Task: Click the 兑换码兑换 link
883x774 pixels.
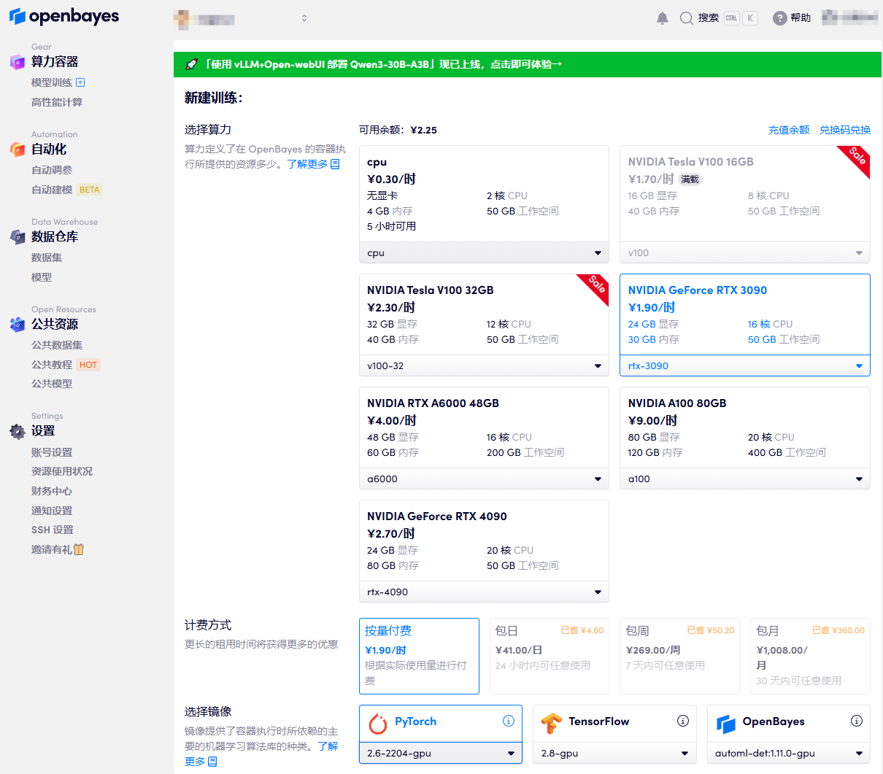Action: click(845, 130)
